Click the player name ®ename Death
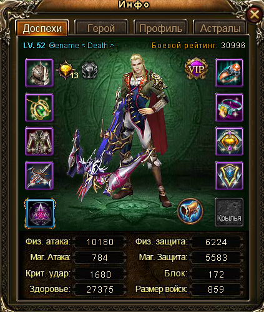This screenshot has width=264, height=312. 81,46
